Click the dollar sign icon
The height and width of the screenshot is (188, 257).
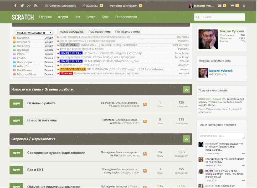[x=244, y=6]
